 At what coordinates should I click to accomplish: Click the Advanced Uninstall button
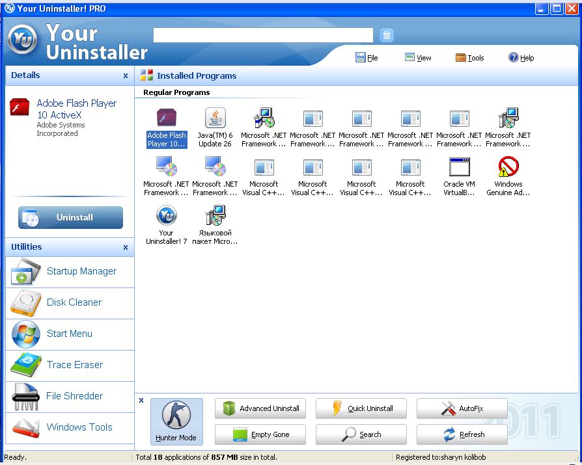point(260,408)
